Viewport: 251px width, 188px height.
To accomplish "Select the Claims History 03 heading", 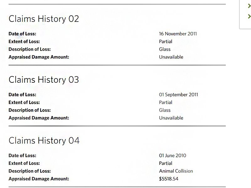I will coord(44,80).
